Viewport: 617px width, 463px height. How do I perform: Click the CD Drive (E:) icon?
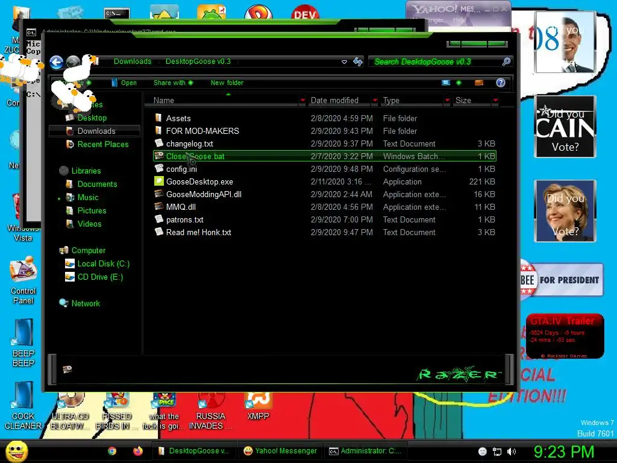pyautogui.click(x=70, y=277)
